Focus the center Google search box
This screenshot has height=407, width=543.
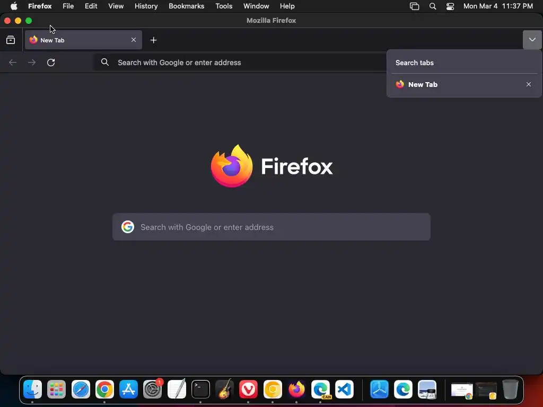coord(271,227)
